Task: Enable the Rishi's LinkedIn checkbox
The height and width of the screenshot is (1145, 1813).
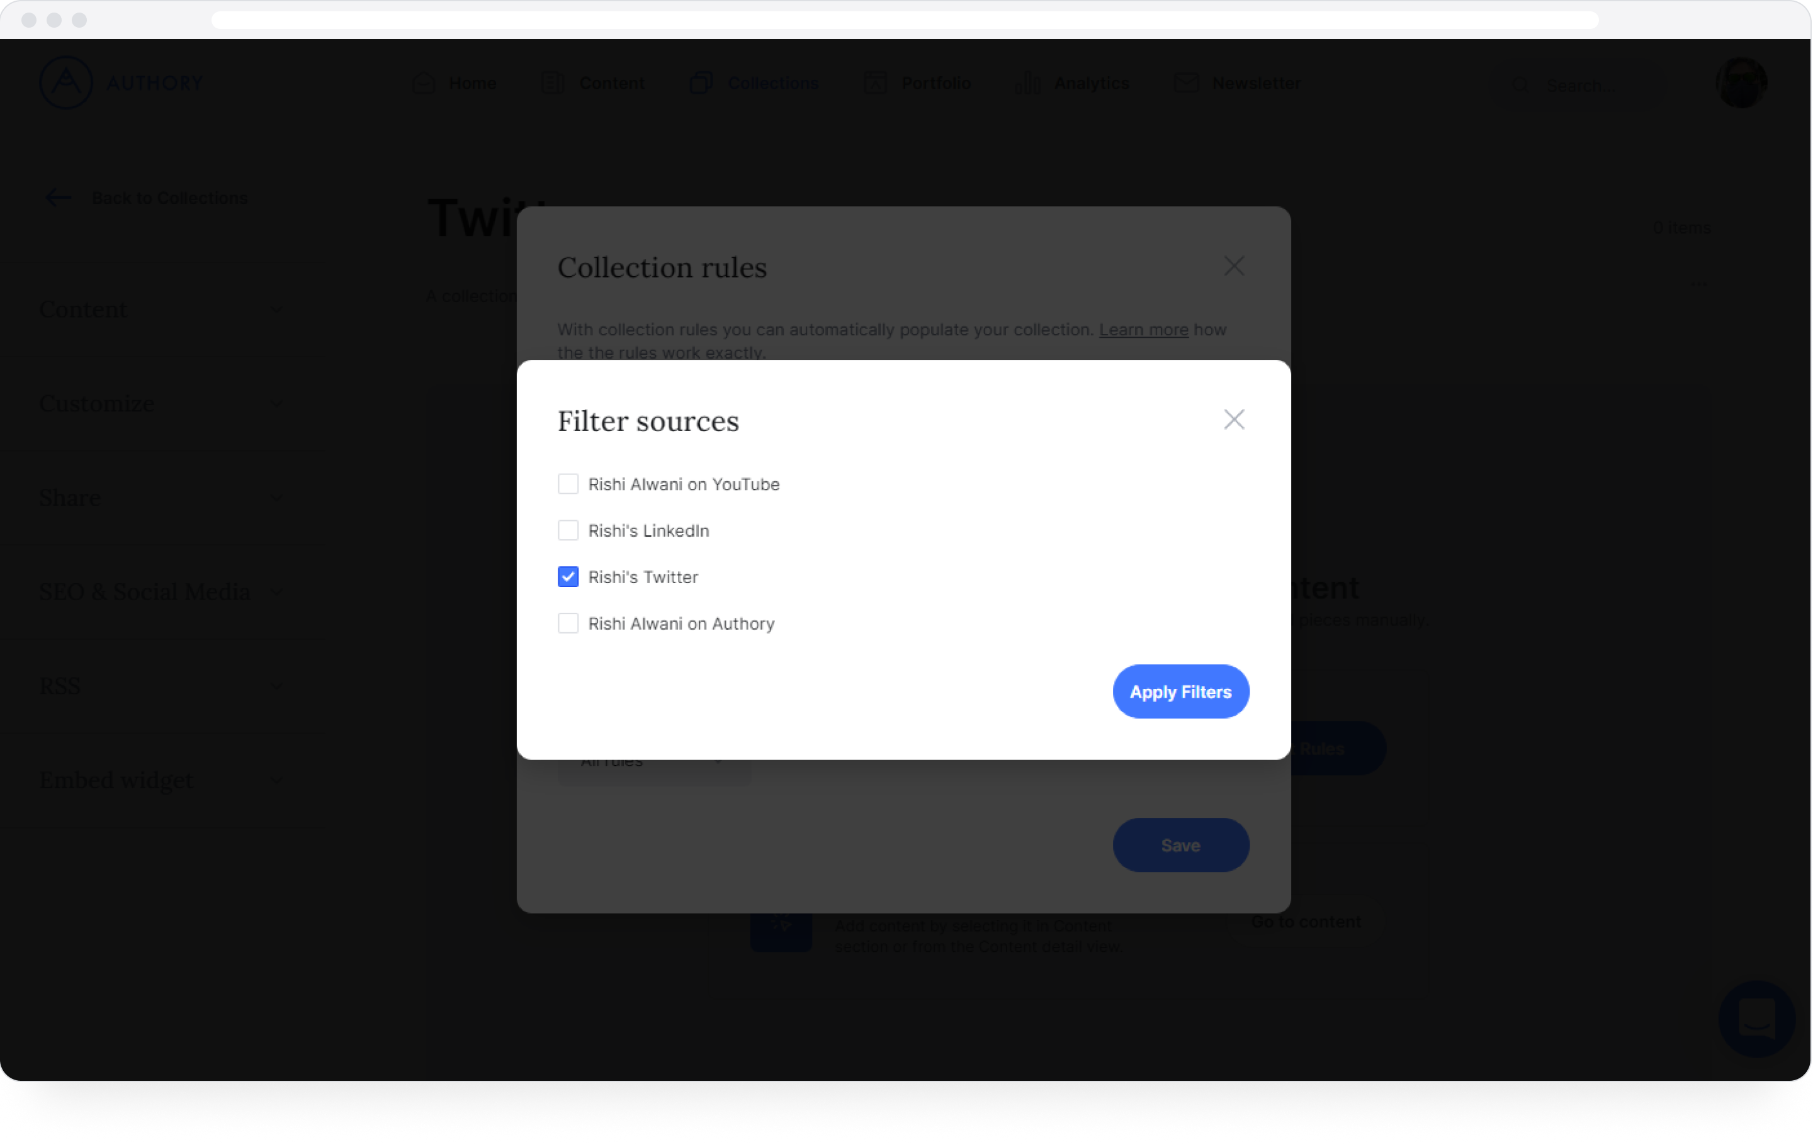Action: pyautogui.click(x=568, y=531)
